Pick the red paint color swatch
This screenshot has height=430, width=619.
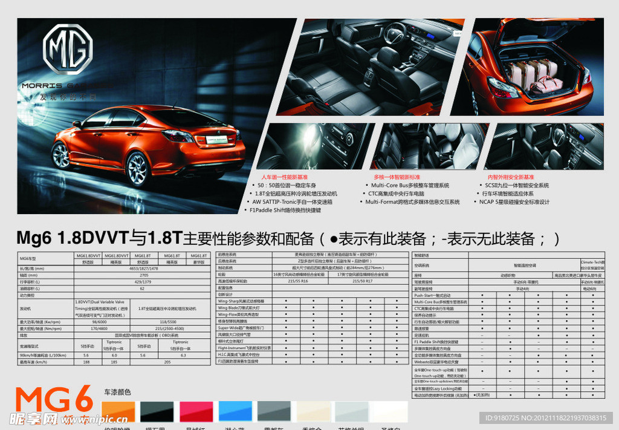point(196,412)
